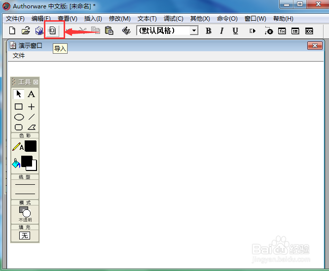Select the Polygon tool
This screenshot has height=271, width=329.
click(32, 127)
